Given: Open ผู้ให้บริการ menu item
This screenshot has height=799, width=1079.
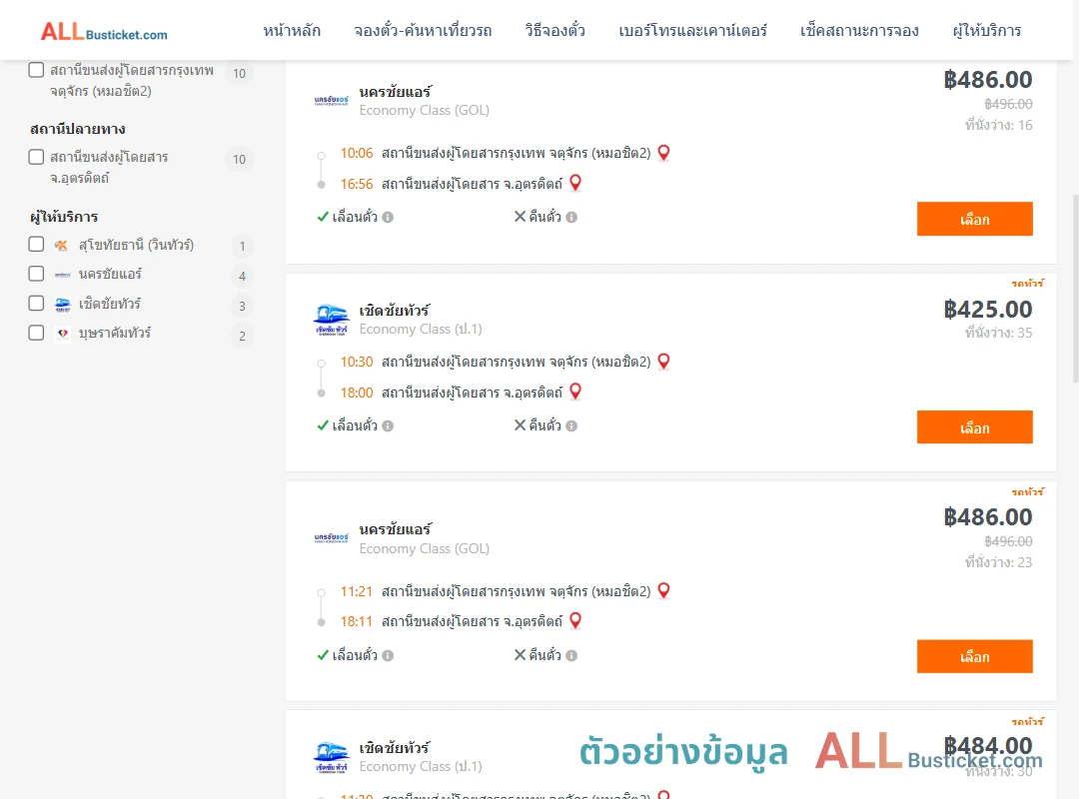Looking at the screenshot, I should click(x=986, y=31).
